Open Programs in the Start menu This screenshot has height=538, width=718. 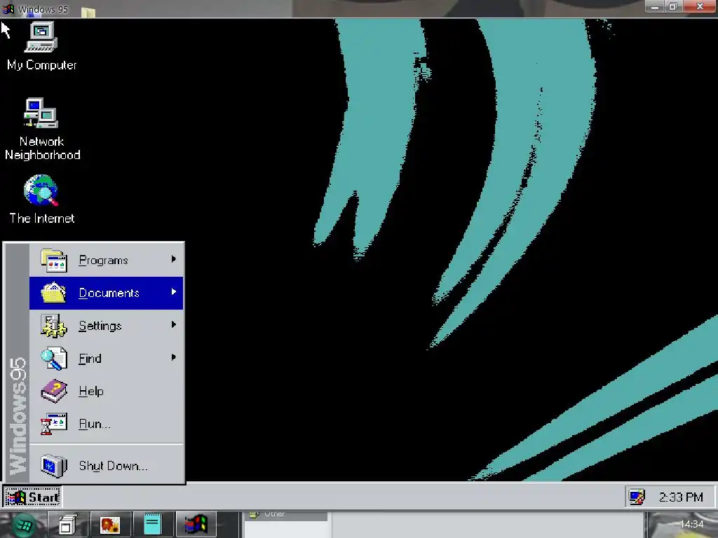pos(107,260)
